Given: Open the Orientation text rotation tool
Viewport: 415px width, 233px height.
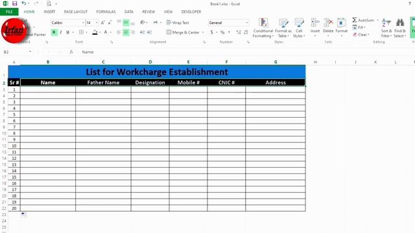Looking at the screenshot, I should coord(143,23).
